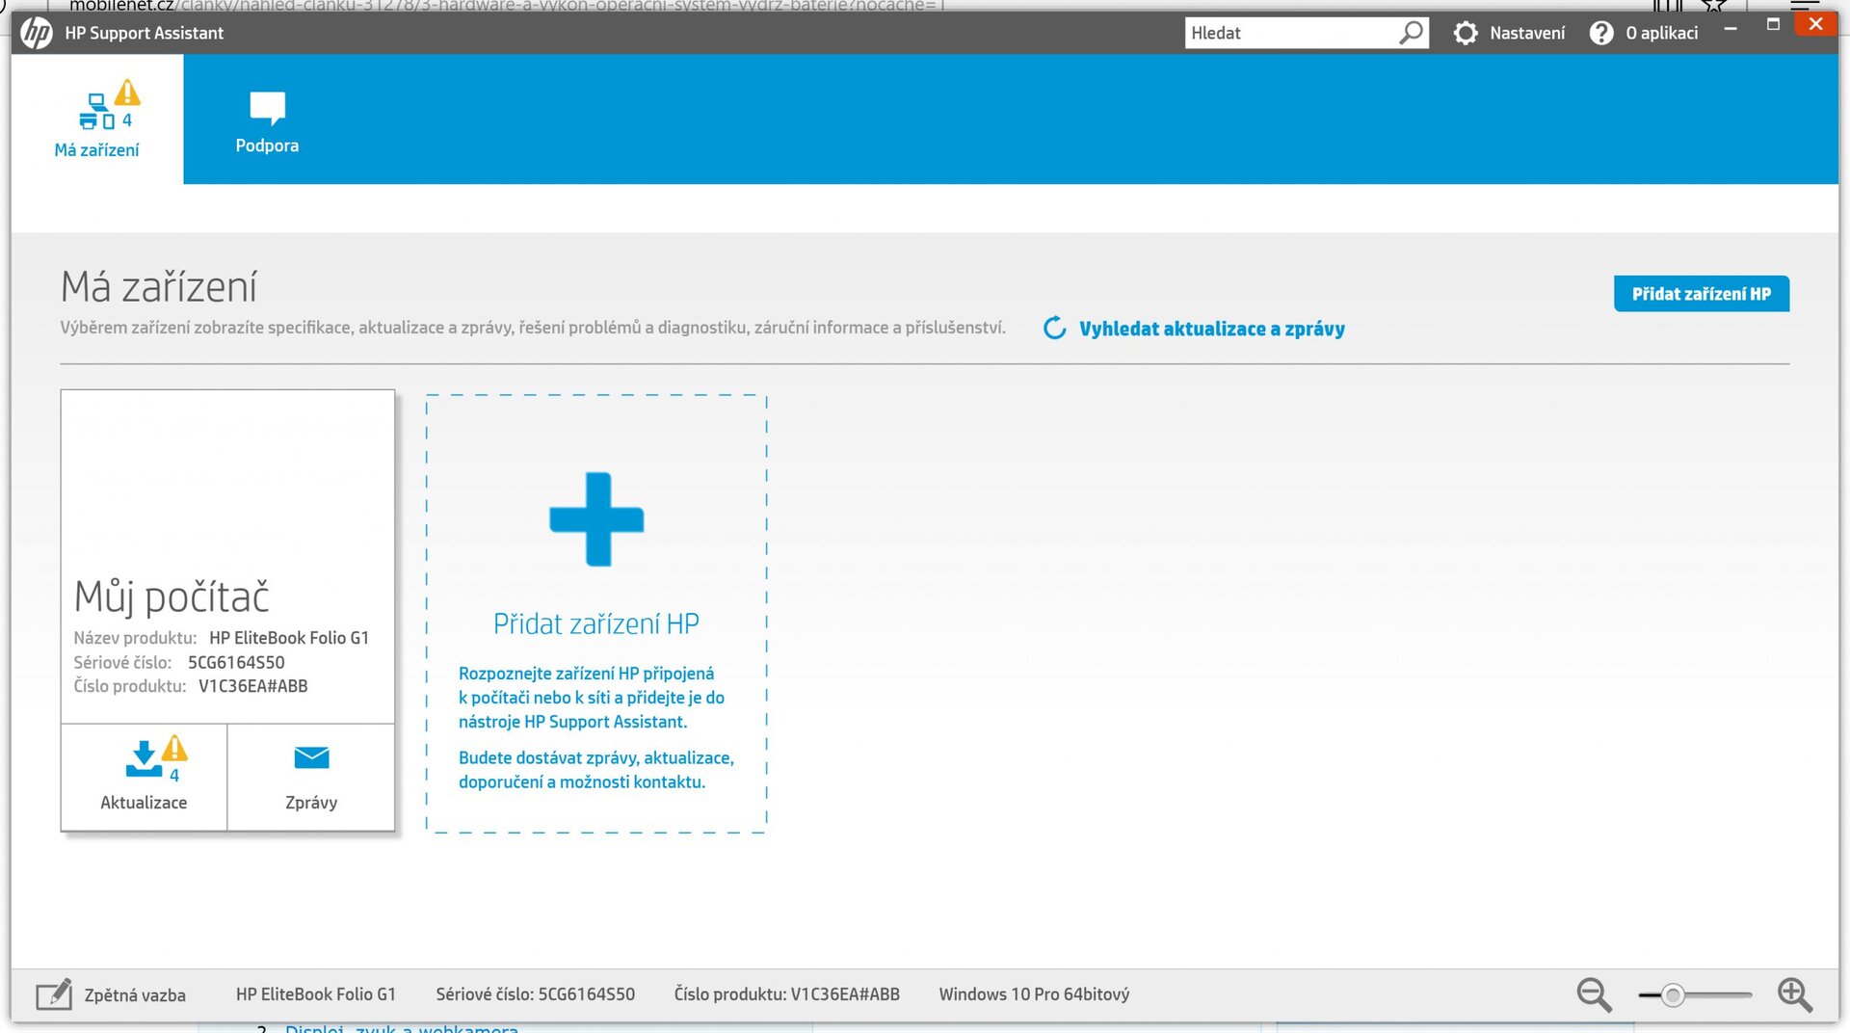The image size is (1850, 1033).
Task: Switch to the Podpora tab
Action: [x=267, y=119]
